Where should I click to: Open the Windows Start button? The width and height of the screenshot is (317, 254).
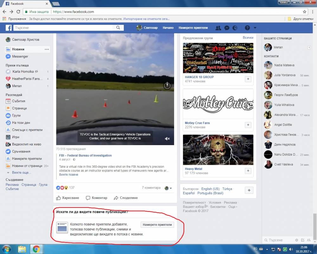6,249
